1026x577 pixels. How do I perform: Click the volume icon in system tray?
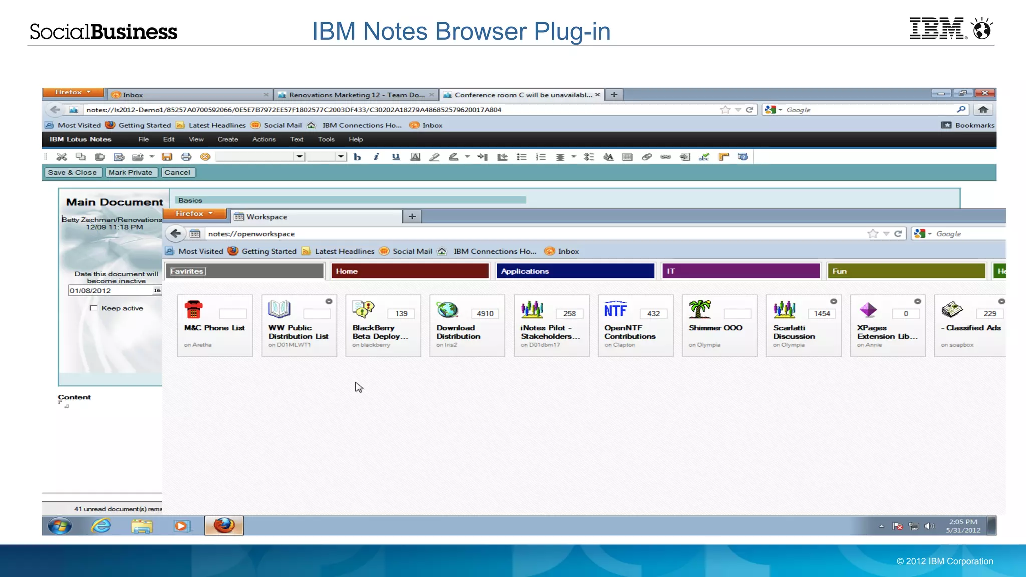coord(930,526)
